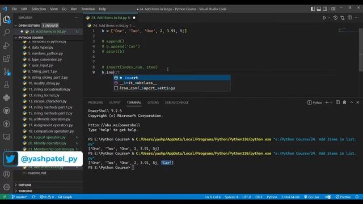The image size is (363, 204).
Task: Open the Accounts icon in activity bar
Action: point(6,174)
